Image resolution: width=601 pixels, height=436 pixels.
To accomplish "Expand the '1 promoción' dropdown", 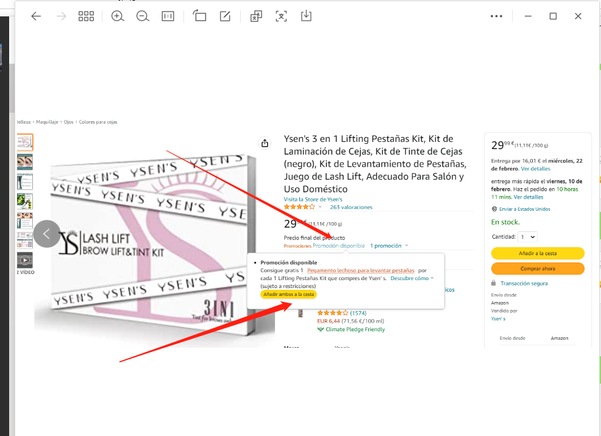I will [x=389, y=246].
